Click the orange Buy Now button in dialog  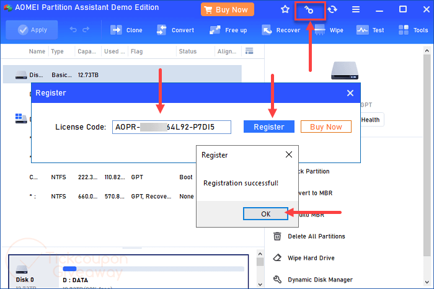tap(325, 127)
